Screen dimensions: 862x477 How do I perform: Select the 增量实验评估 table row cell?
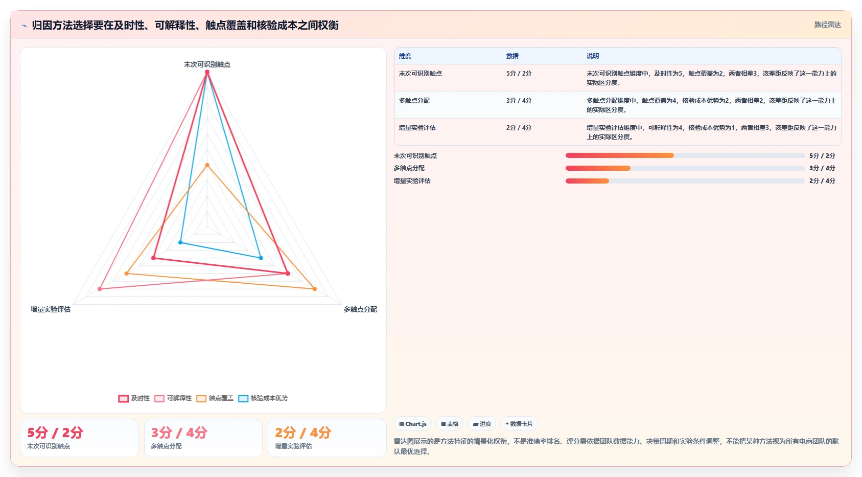pyautogui.click(x=417, y=128)
